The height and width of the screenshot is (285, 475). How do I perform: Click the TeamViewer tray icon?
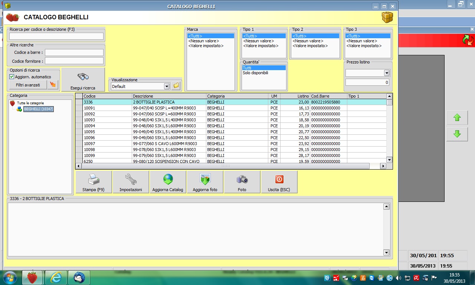click(x=372, y=278)
